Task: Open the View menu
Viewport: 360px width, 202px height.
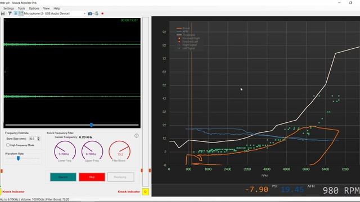Action: [46, 8]
